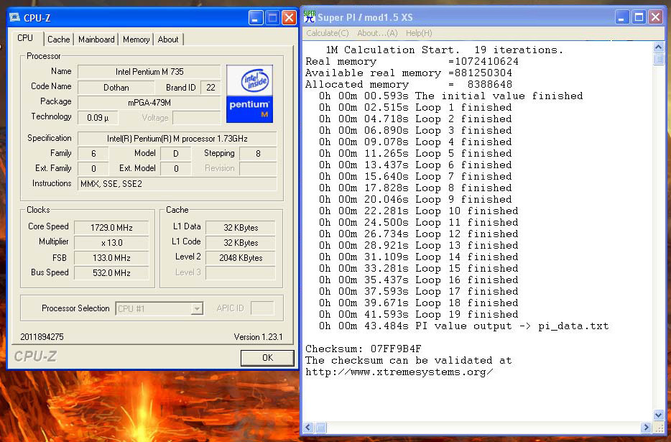Click the Code Name value 'Dothan'
The height and width of the screenshot is (442, 671).
tap(116, 88)
